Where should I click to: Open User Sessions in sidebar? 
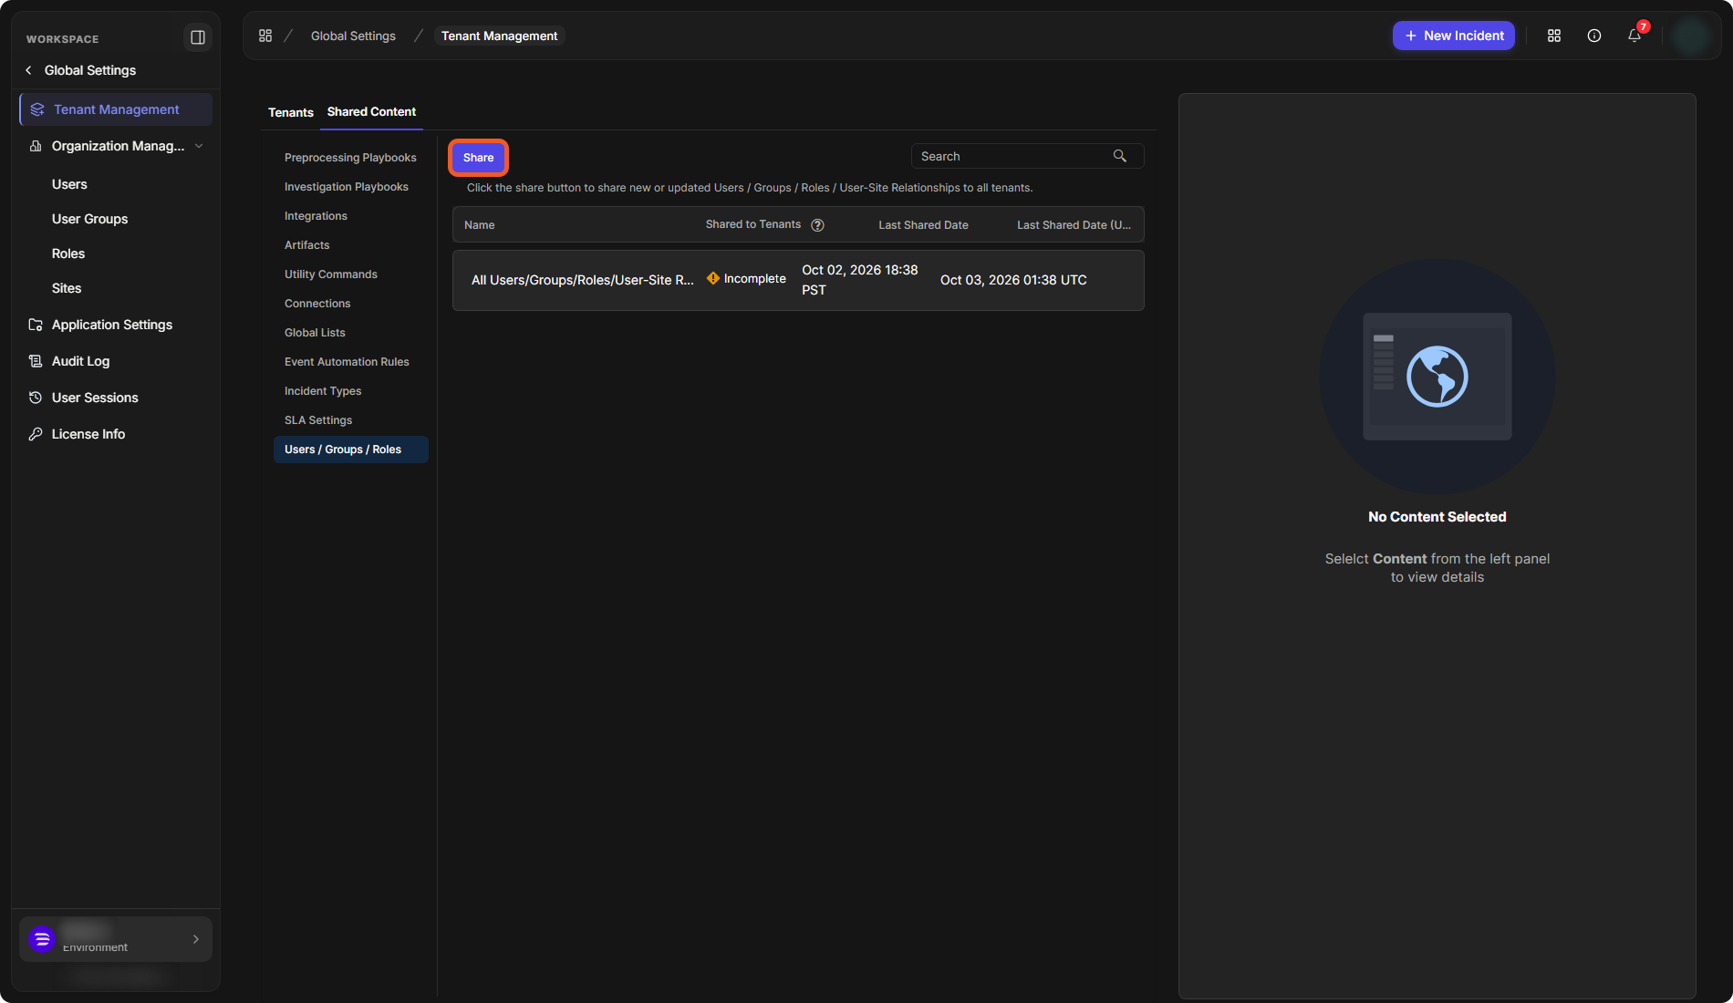point(95,398)
